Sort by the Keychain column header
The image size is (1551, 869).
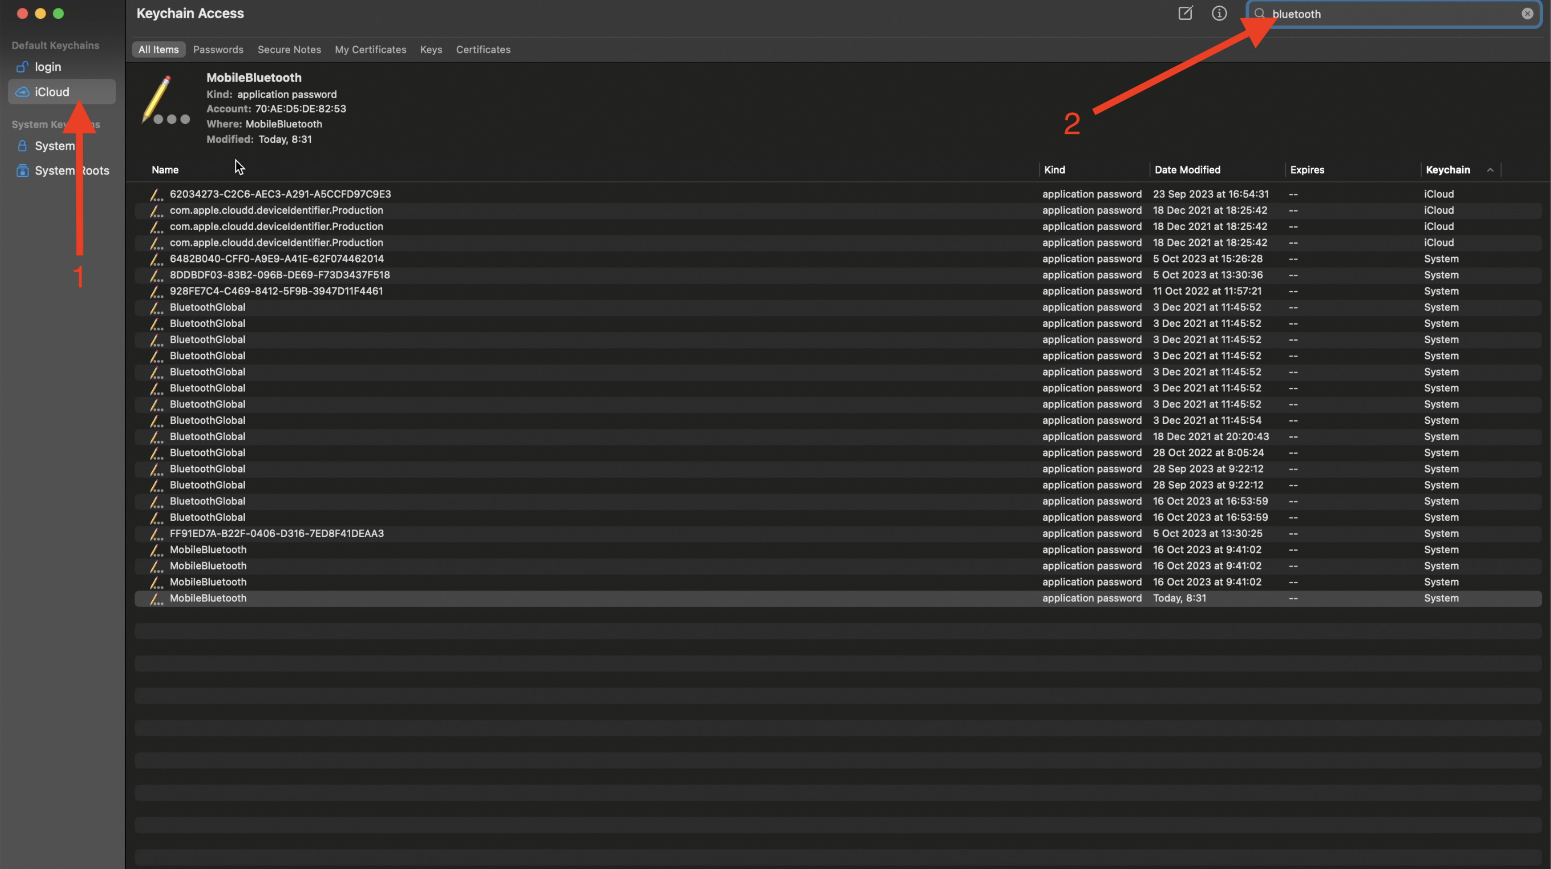[1447, 170]
